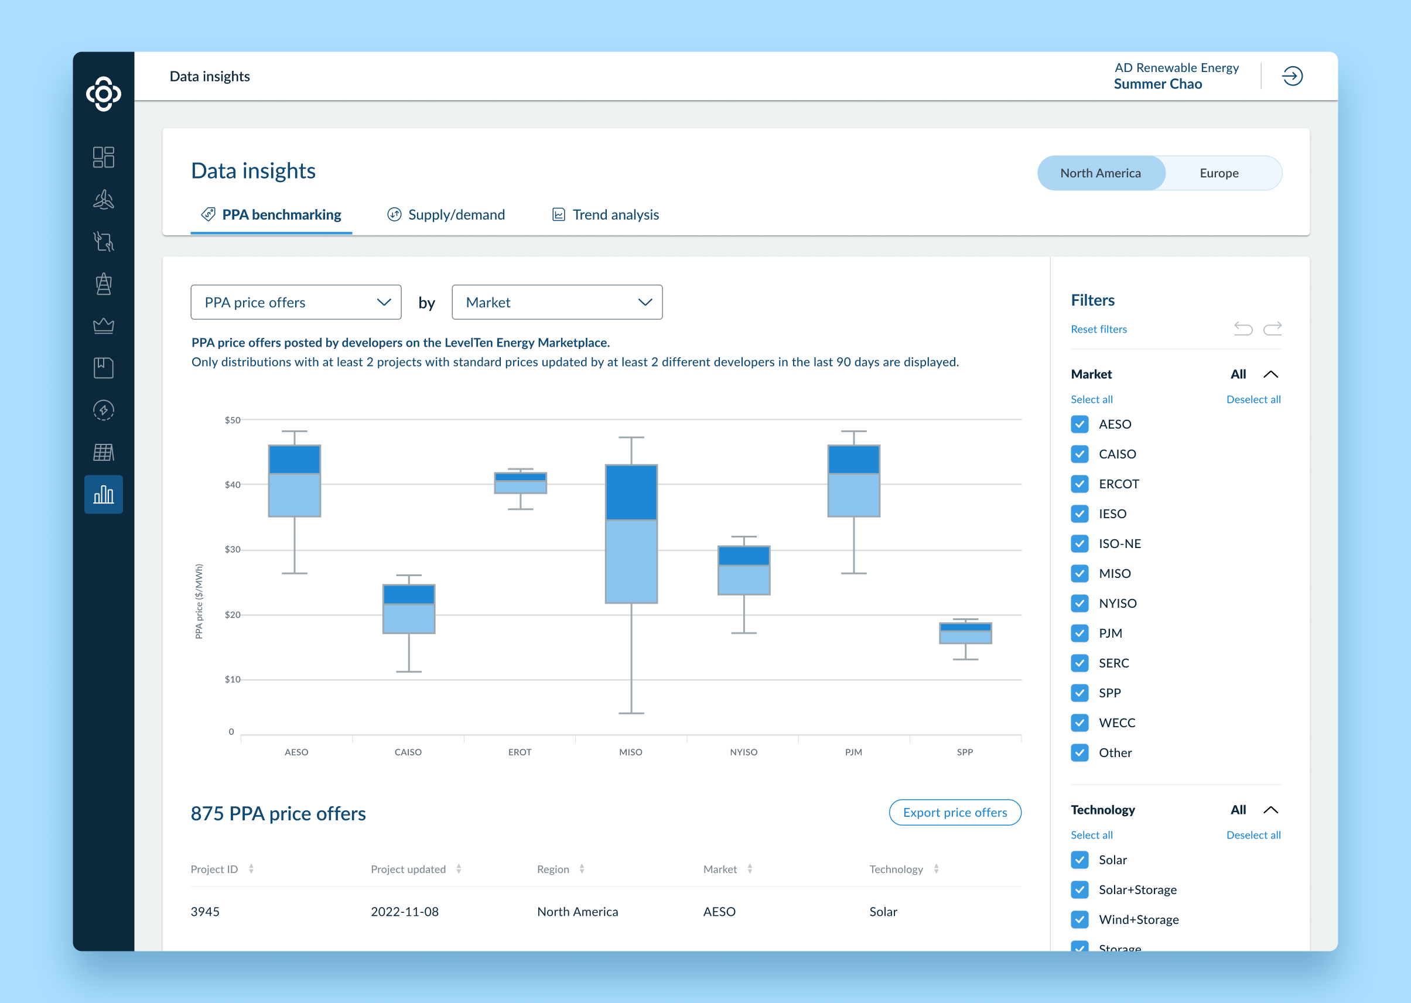Disable the Solar+Storage technology checkbox

click(x=1079, y=889)
